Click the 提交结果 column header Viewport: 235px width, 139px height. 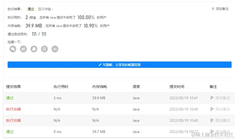(x=13, y=87)
